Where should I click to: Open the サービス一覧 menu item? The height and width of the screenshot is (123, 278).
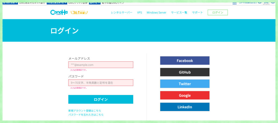pyautogui.click(x=179, y=12)
